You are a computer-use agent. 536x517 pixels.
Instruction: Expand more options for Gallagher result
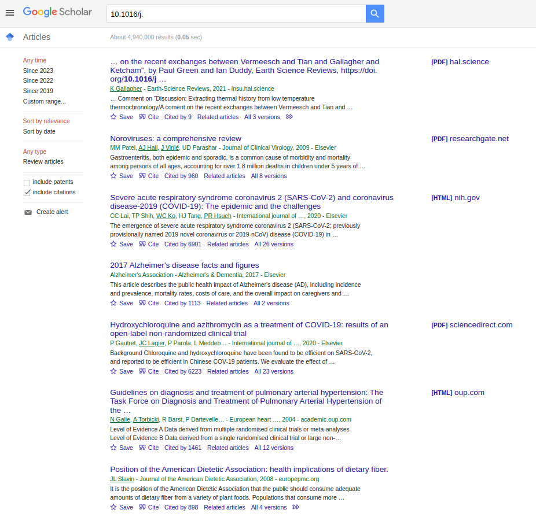click(x=289, y=117)
